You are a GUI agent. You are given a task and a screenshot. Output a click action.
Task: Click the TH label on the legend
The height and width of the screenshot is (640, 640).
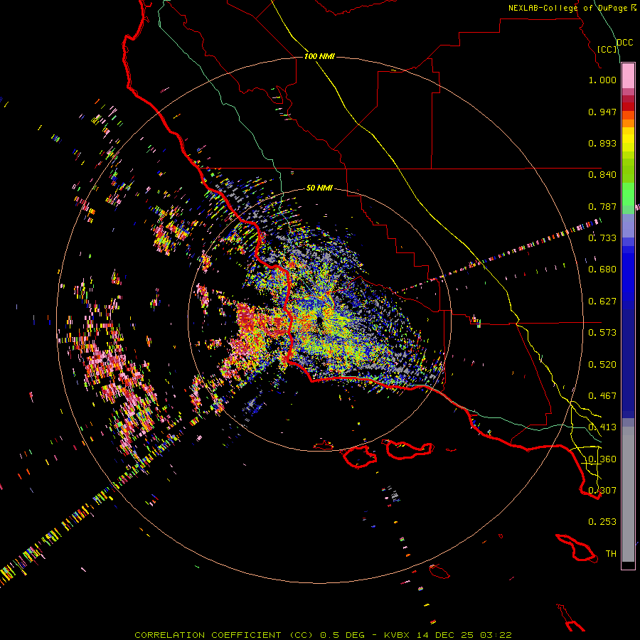(611, 553)
